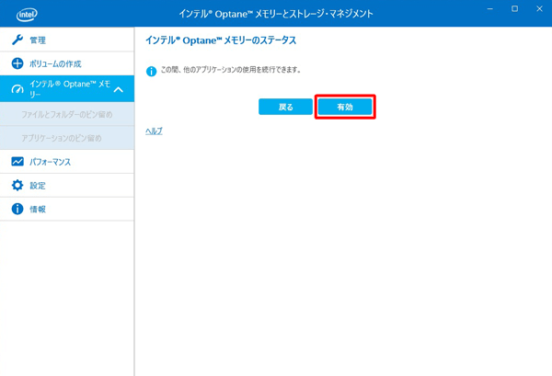Click the gear icon beside 設定
552x376 pixels.
(x=17, y=185)
